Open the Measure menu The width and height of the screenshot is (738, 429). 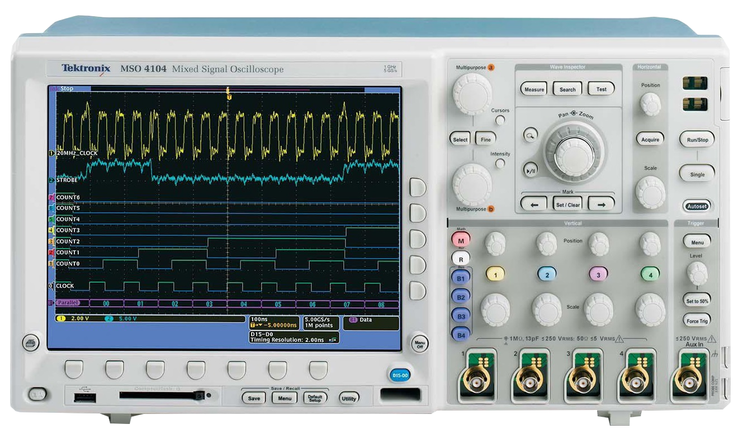point(534,89)
